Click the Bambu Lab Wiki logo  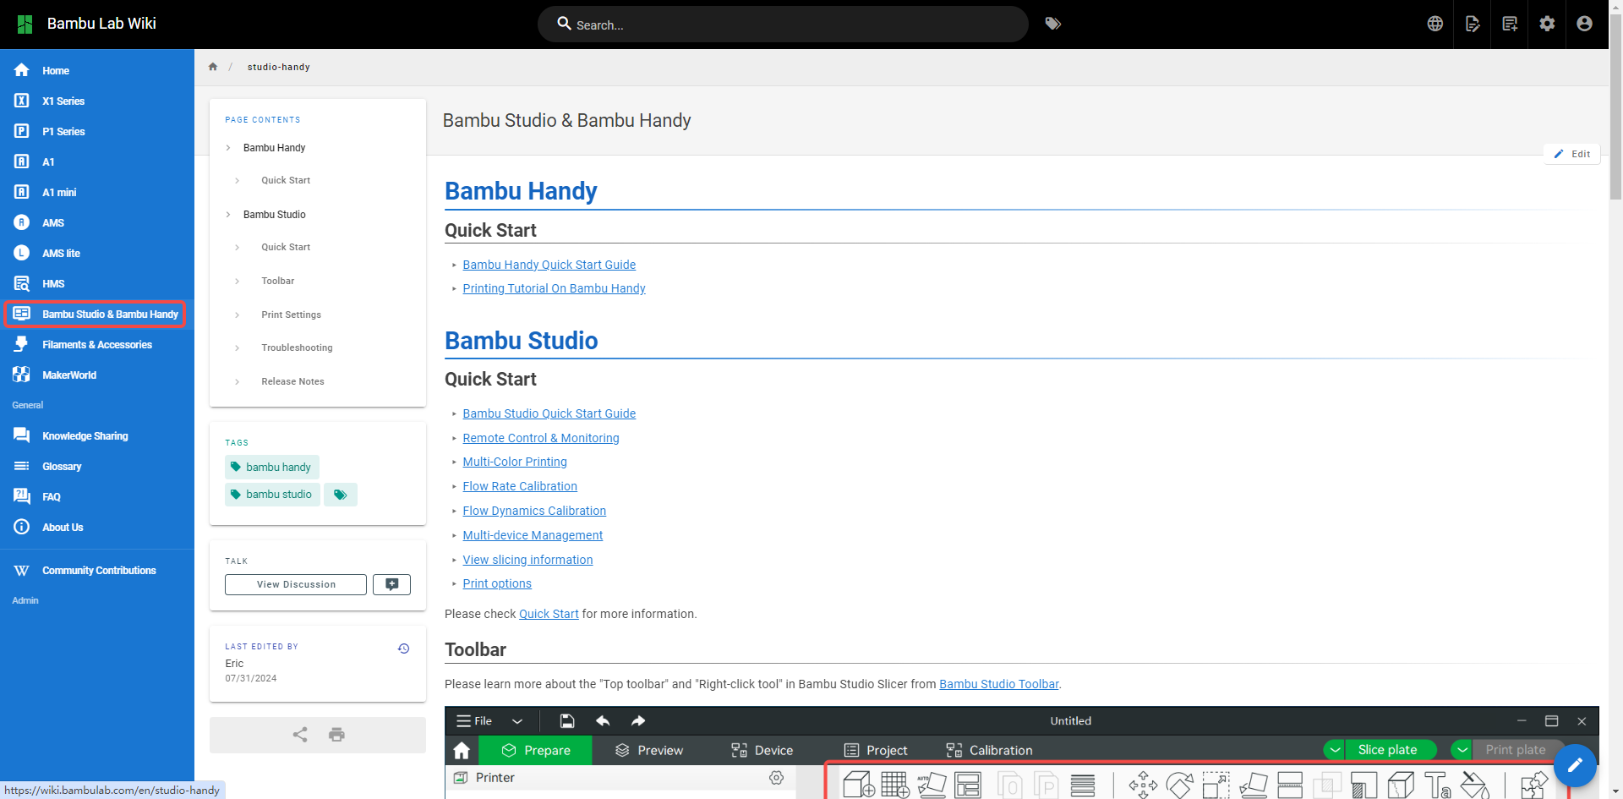pos(25,24)
